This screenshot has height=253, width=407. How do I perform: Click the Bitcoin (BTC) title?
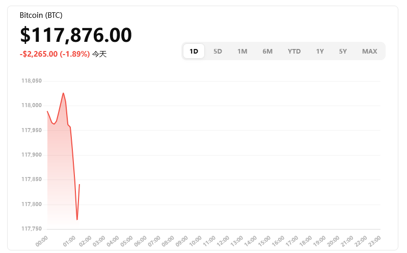pos(41,15)
